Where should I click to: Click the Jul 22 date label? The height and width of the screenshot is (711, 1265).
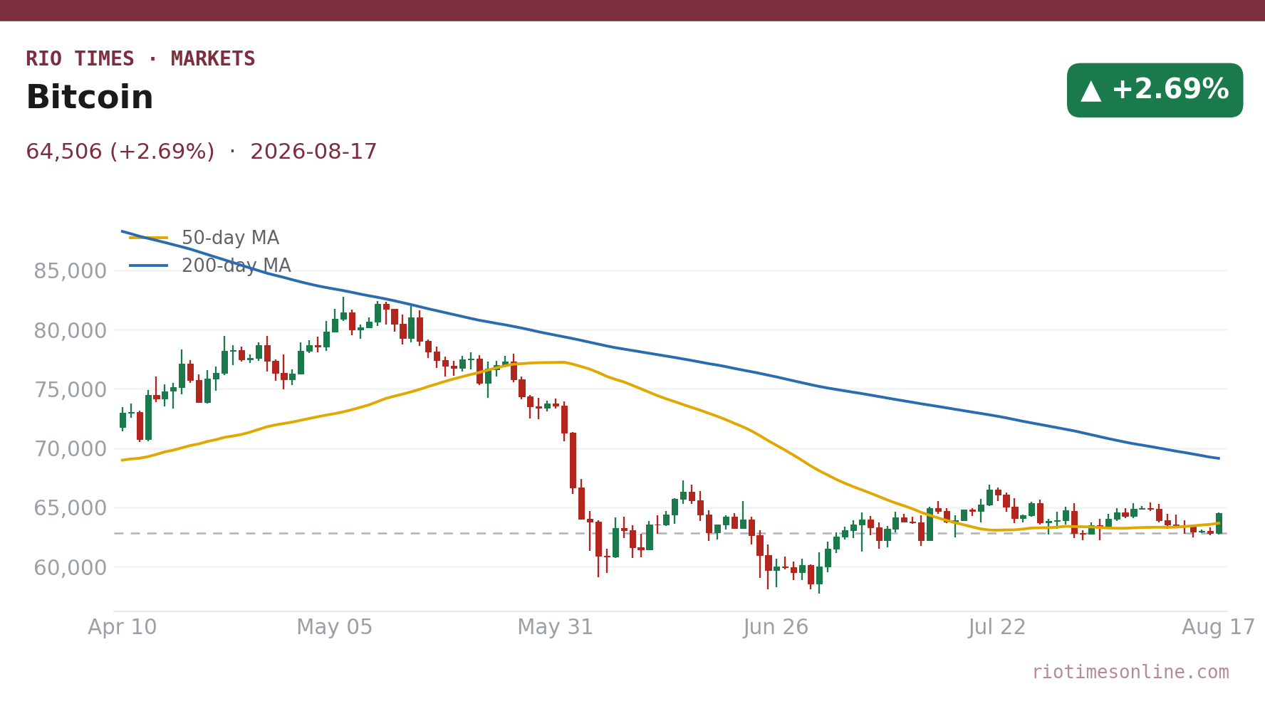[x=997, y=628]
